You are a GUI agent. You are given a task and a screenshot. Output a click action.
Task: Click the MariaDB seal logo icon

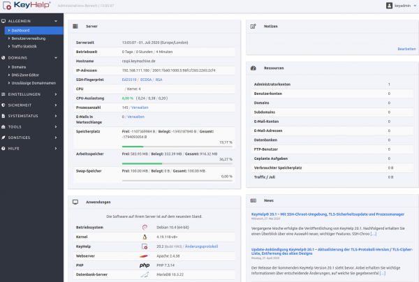tap(145, 274)
